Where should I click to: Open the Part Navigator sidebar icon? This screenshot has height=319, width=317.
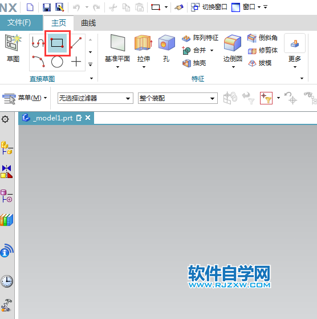(7, 196)
